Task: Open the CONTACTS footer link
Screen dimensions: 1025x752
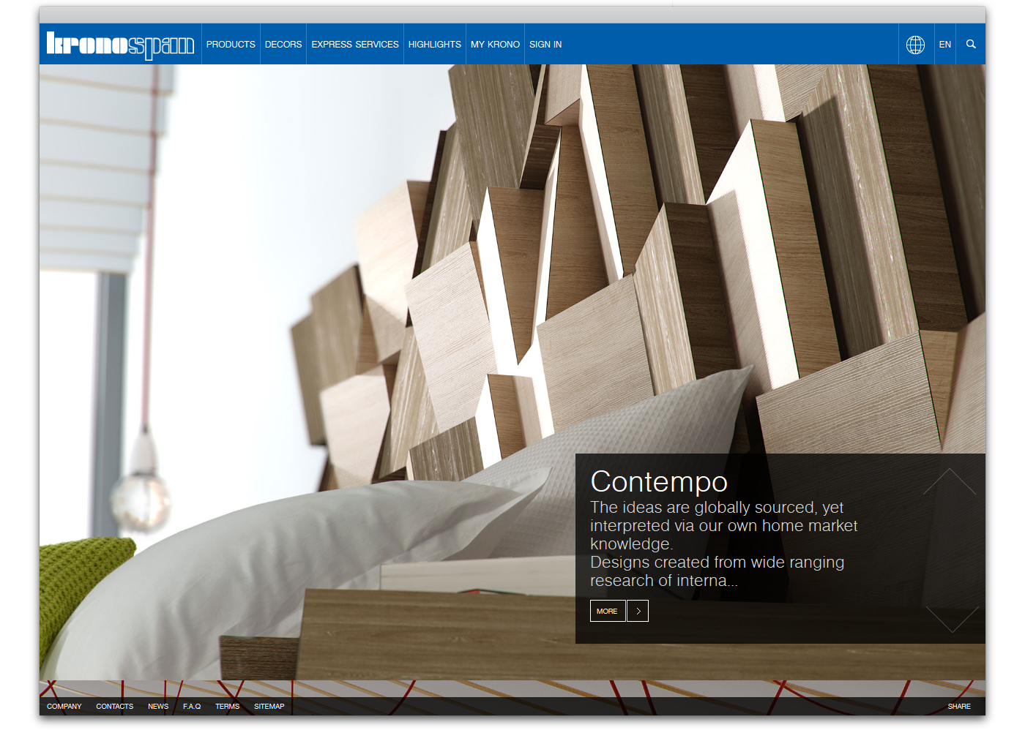Action: [115, 707]
